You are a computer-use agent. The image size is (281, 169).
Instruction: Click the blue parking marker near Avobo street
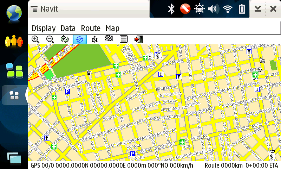(x=132, y=154)
